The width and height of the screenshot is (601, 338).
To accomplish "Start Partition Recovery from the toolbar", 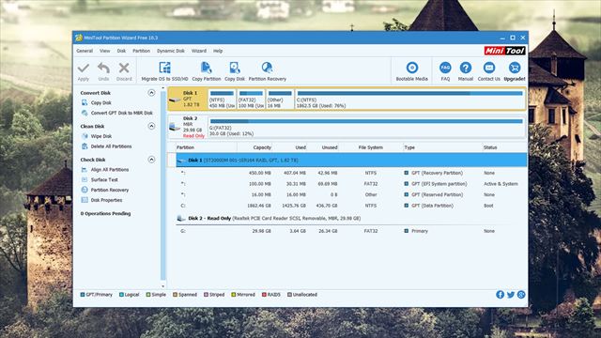I will click(267, 71).
